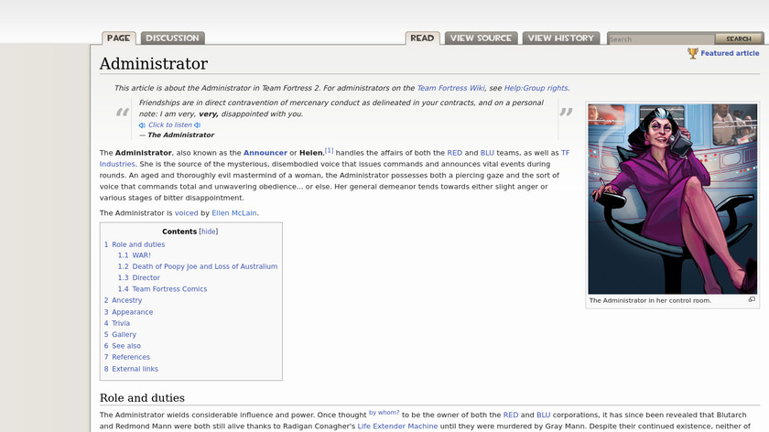
Task: Open the View History tab
Action: 561,38
